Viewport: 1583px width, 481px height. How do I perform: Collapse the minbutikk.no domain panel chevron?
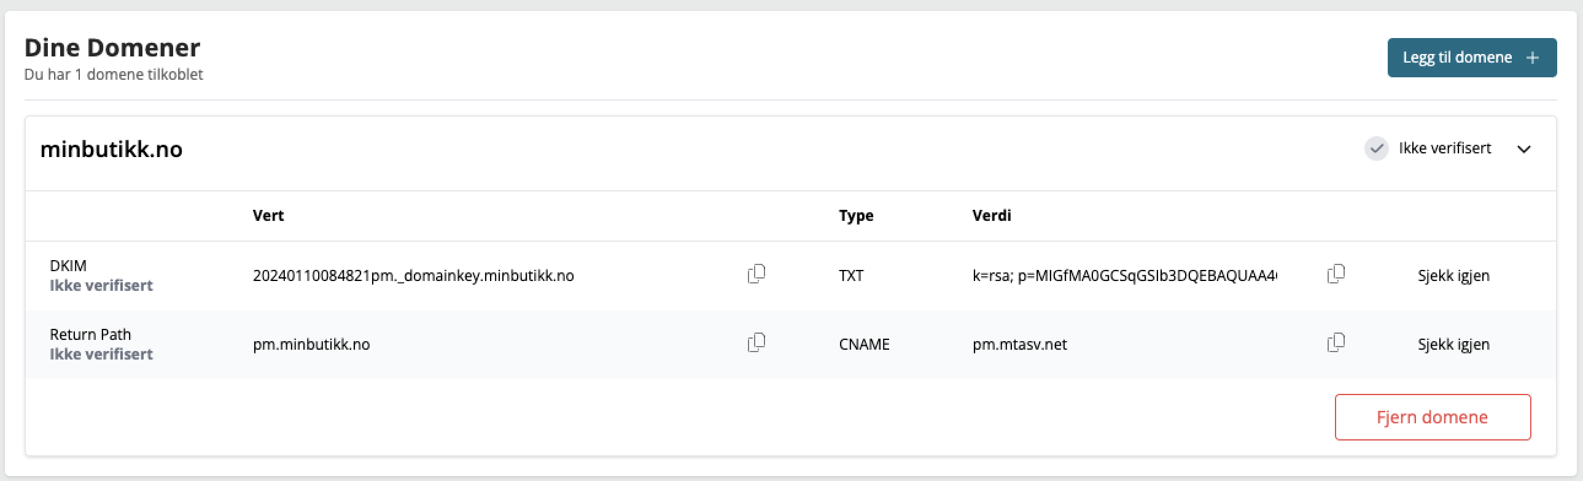(1524, 149)
